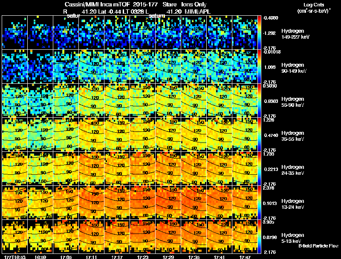This screenshot has height=259, width=341.
Task: Click the 'Hydrogen 24-35 keV' row label
Action: [293, 170]
